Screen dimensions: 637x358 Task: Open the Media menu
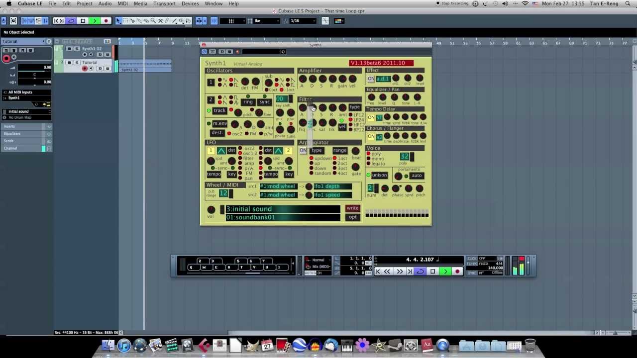point(140,3)
